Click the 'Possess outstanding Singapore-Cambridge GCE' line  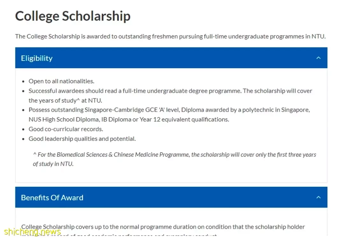[x=169, y=110]
